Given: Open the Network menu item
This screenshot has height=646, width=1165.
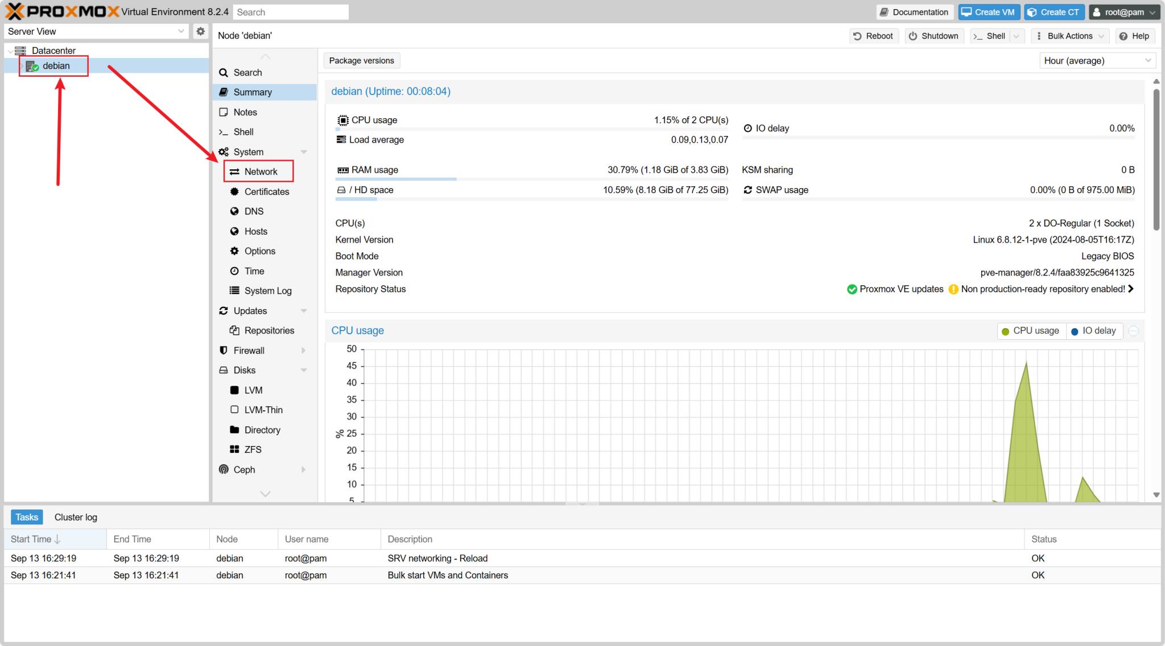Looking at the screenshot, I should coord(261,172).
